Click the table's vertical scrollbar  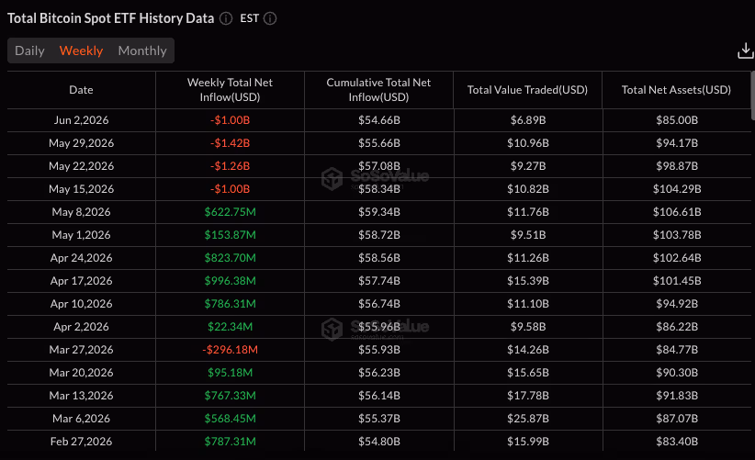point(752,96)
